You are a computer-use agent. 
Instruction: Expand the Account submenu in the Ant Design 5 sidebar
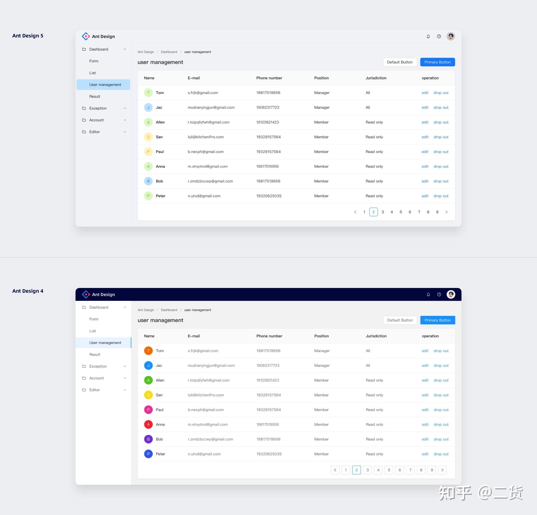coord(125,120)
